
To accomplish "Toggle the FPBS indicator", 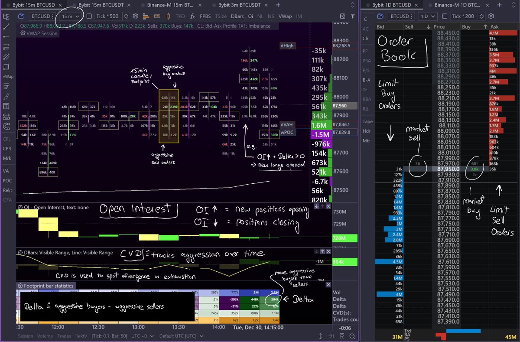I will point(206,16).
